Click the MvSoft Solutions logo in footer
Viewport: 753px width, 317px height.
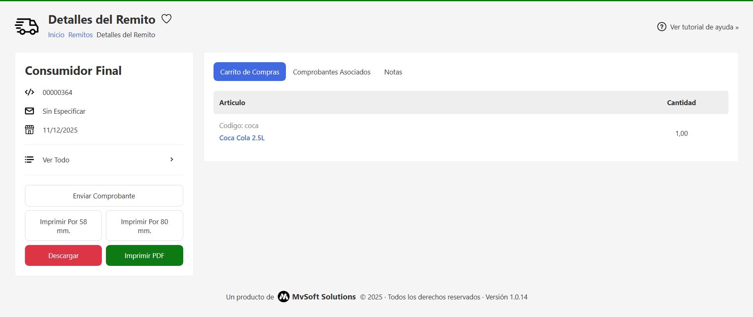point(283,297)
